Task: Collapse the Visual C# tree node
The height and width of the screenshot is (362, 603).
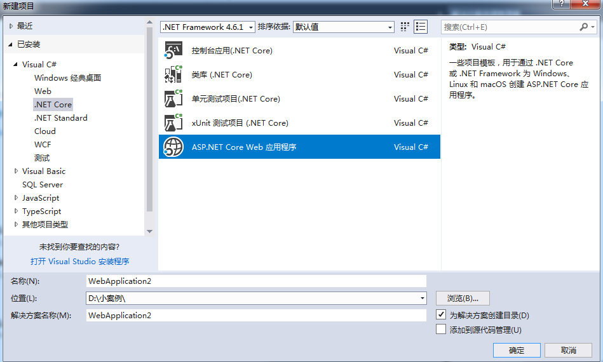Action: (15, 64)
